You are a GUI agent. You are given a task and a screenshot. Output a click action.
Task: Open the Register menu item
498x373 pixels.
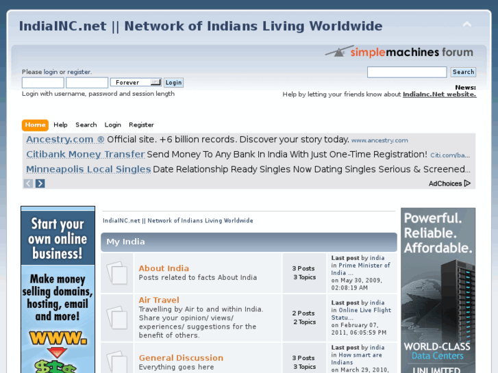point(141,125)
